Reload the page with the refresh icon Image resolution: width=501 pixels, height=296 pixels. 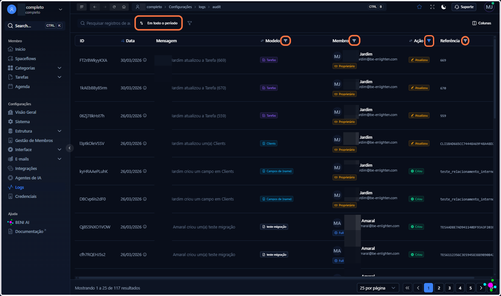(114, 7)
